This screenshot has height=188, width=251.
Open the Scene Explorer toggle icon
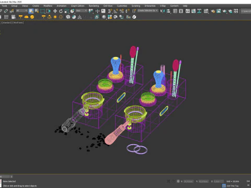click(x=175, y=11)
